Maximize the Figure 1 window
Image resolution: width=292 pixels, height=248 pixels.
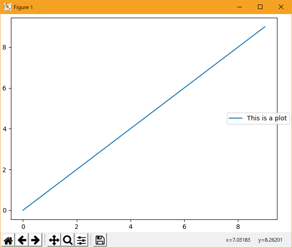point(260,7)
